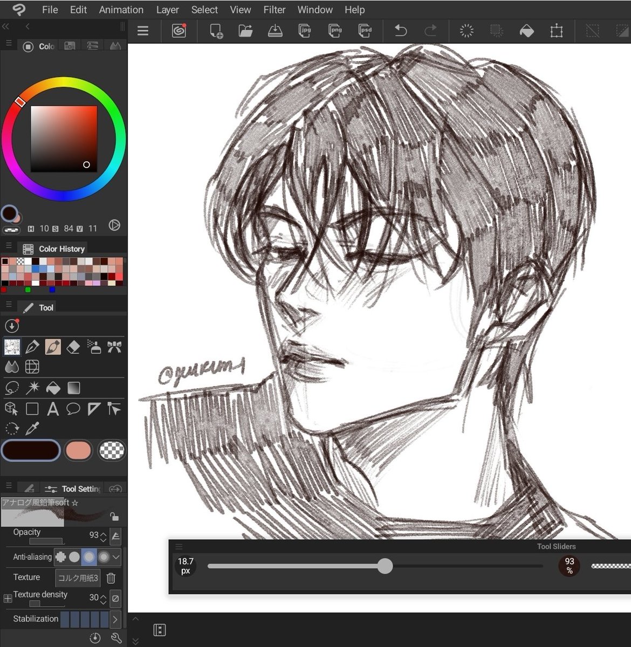Select the Figure rectangle tool

pos(32,409)
